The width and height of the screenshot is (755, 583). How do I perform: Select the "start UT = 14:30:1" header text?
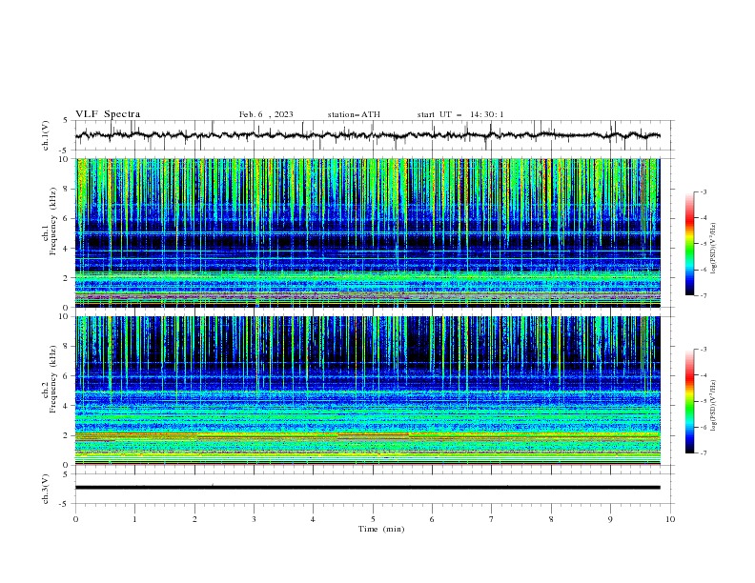coord(460,114)
